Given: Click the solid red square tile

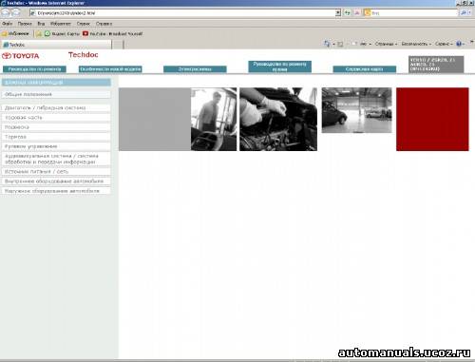Looking at the screenshot, I should coord(432,119).
